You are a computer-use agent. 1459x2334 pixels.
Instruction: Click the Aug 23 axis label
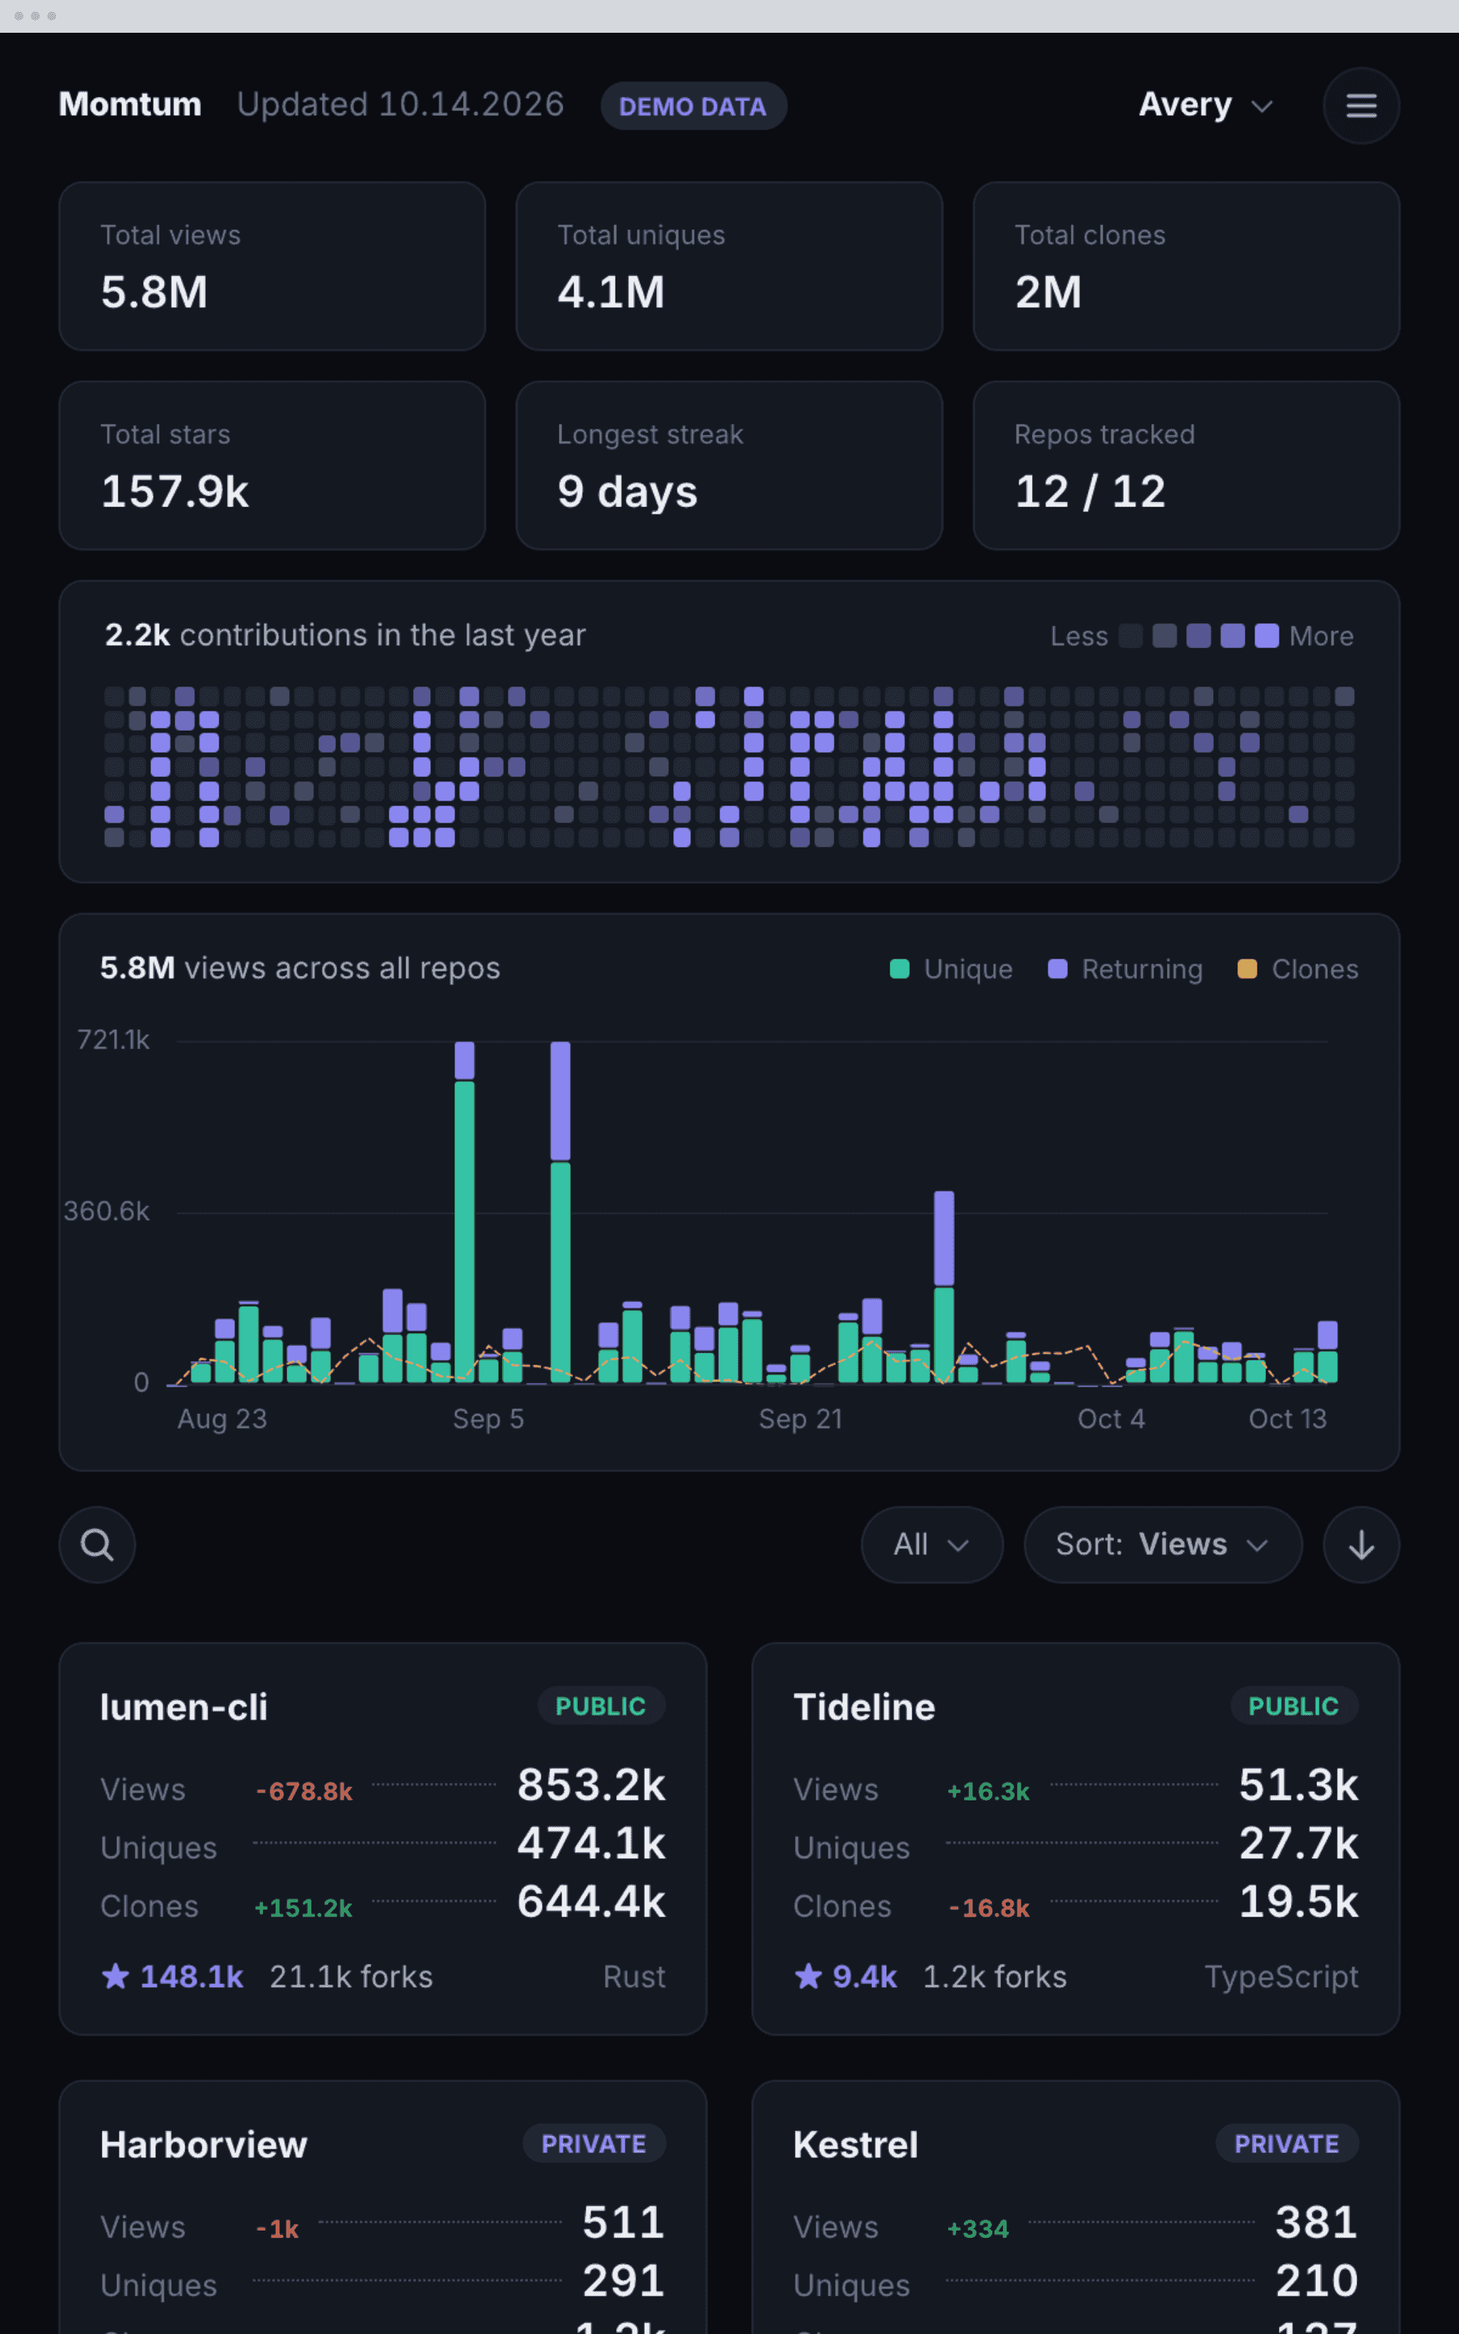pos(222,1419)
